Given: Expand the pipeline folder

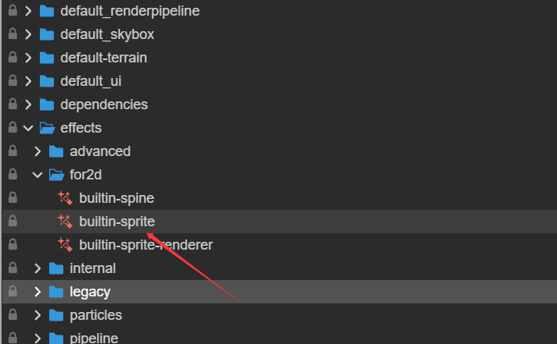Looking at the screenshot, I should point(37,339).
